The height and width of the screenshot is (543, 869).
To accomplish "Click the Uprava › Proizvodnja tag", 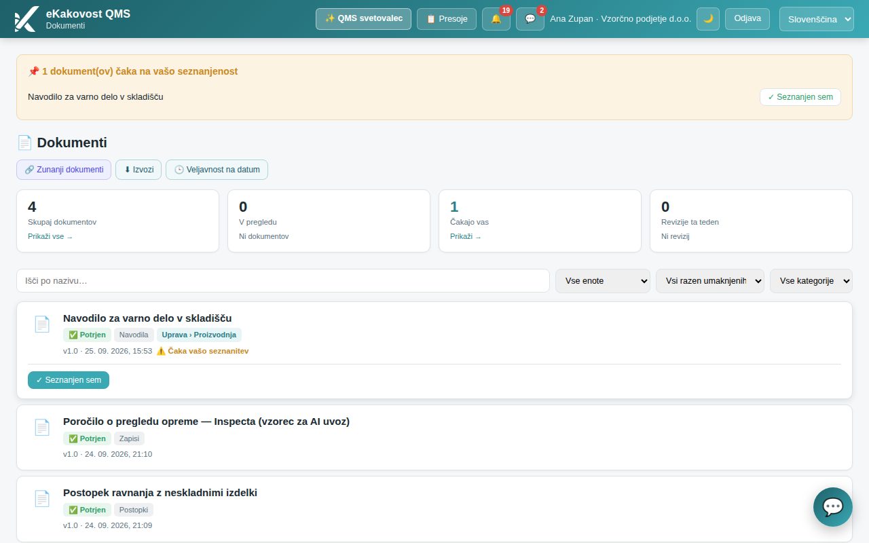I will (199, 335).
